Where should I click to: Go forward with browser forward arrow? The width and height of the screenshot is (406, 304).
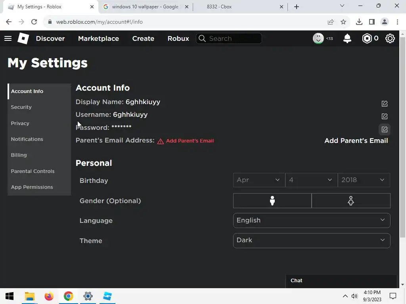[21, 22]
